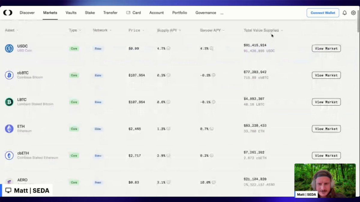Click the $2,465 ETH price

(x=135, y=129)
